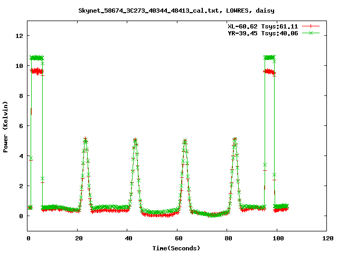
Task: Click the x-axis tick label 60
Action: click(x=179, y=238)
